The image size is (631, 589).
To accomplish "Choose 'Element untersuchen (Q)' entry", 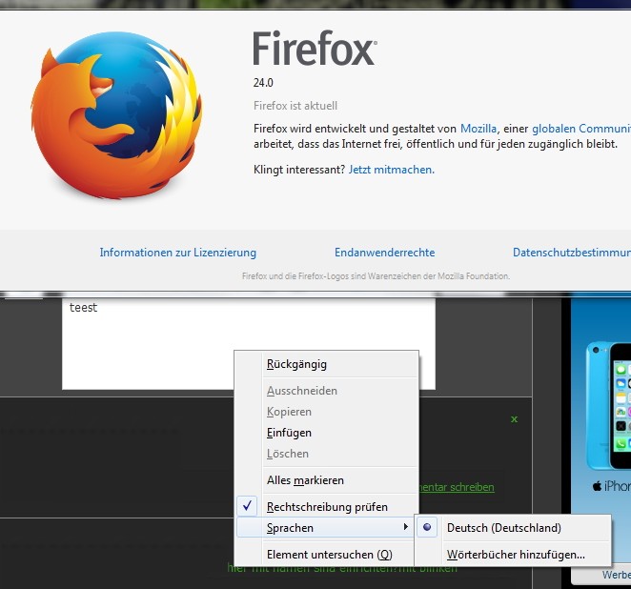I will pos(326,555).
